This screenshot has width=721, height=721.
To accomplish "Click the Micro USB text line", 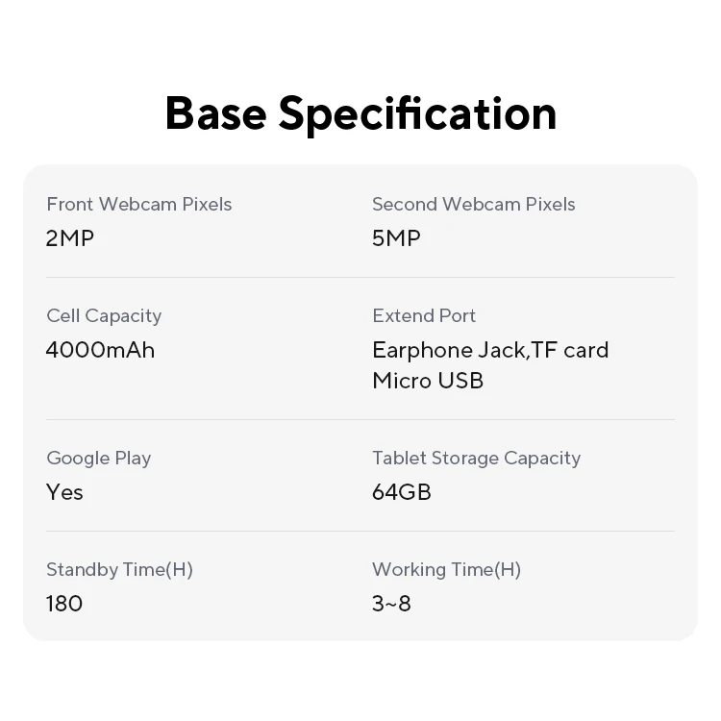I will pos(428,380).
